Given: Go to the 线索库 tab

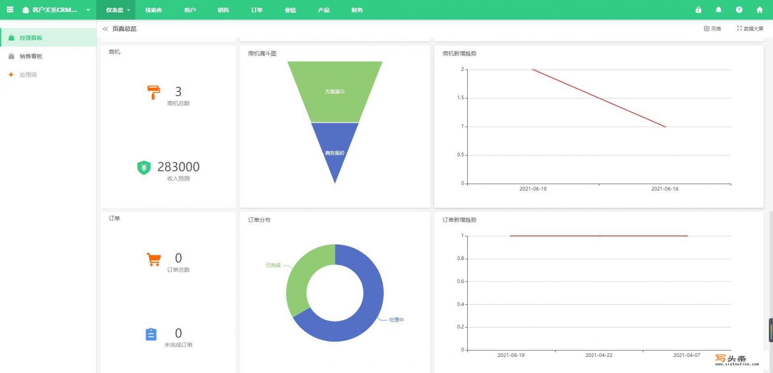Looking at the screenshot, I should tap(154, 10).
